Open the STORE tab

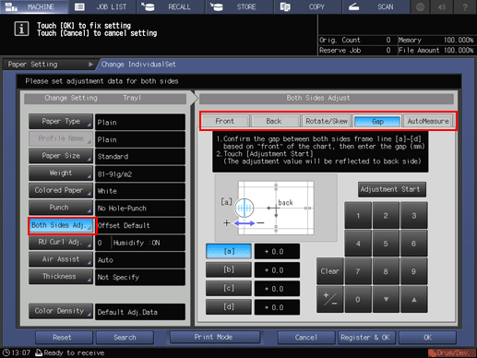[240, 6]
